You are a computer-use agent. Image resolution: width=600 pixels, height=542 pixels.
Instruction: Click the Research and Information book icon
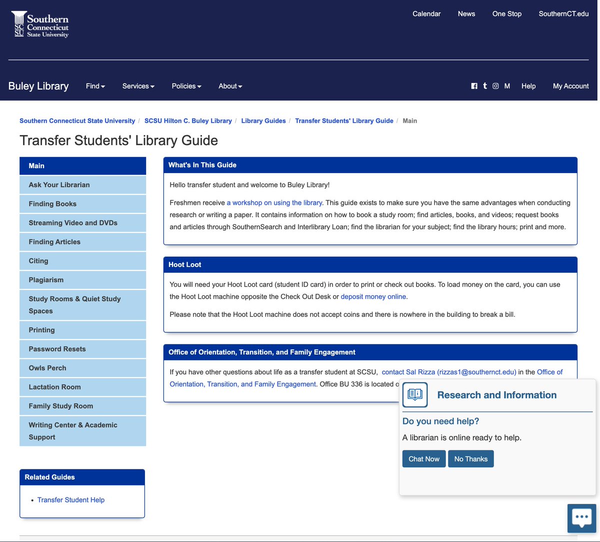click(x=415, y=395)
